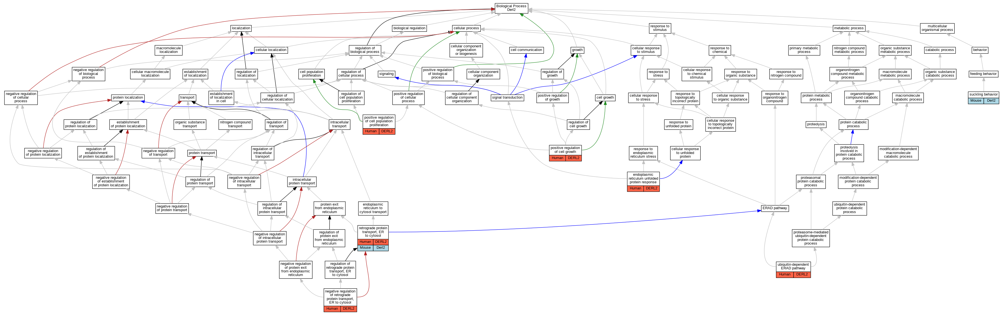
Task: Select the cell growth node
Action: 605,97
